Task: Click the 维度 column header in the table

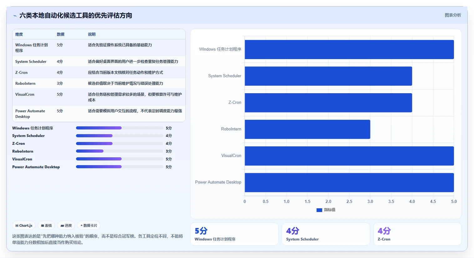Action: [19, 34]
